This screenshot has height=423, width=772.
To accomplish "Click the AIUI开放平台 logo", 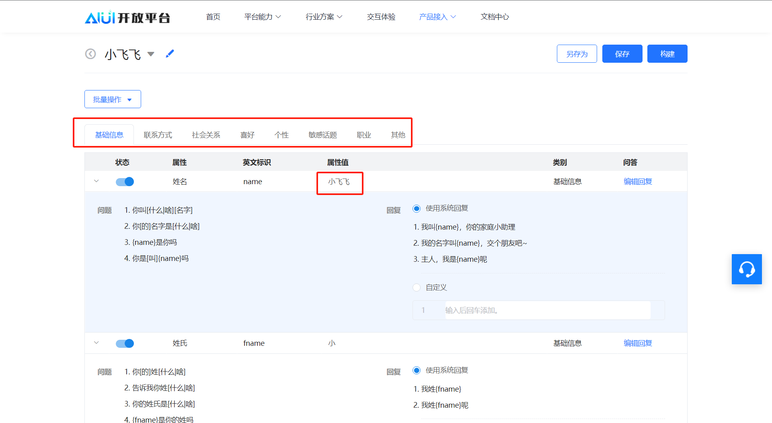I will click(x=127, y=17).
